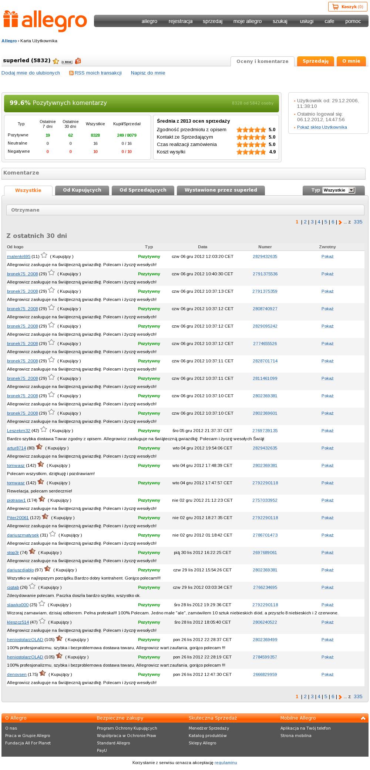
Task: Click Dodaj mnie do ulubionych link
Action: point(31,73)
